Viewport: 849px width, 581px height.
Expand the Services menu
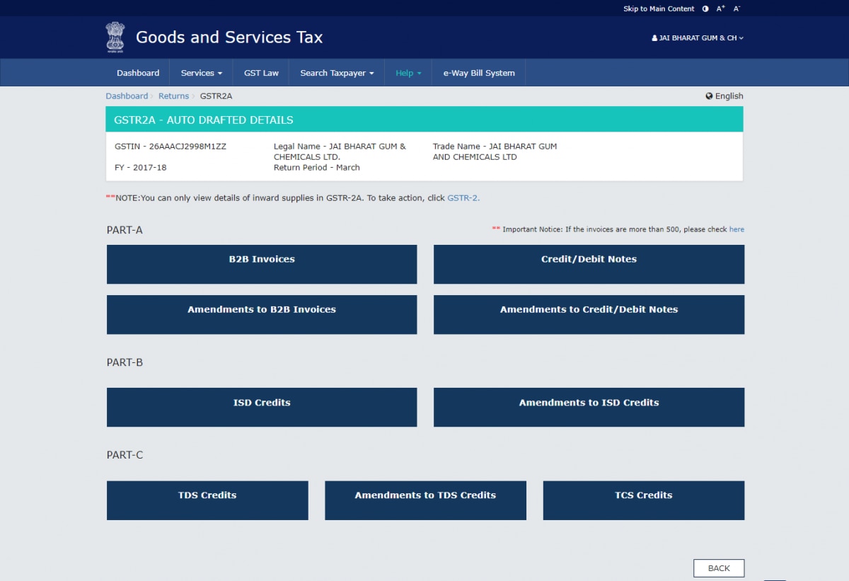201,73
